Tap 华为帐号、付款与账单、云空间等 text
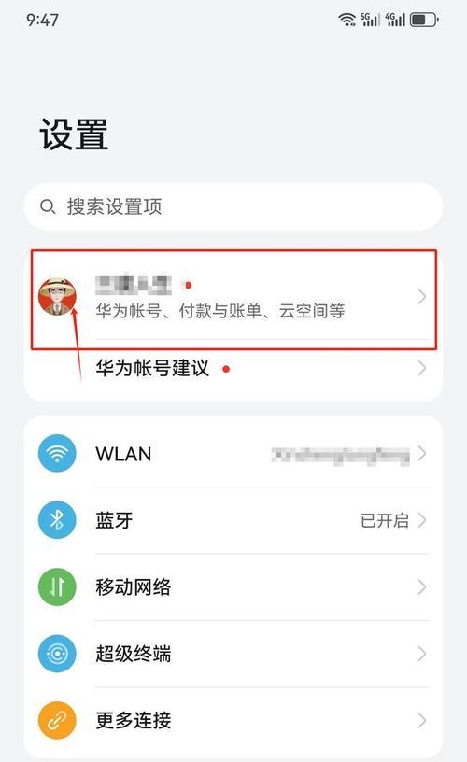This screenshot has width=467, height=762. [x=220, y=311]
